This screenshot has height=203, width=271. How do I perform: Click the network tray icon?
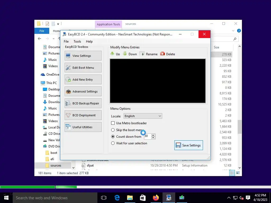235,198
